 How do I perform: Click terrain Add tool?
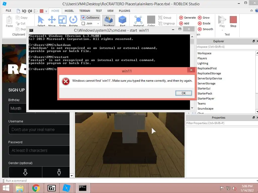184,23
